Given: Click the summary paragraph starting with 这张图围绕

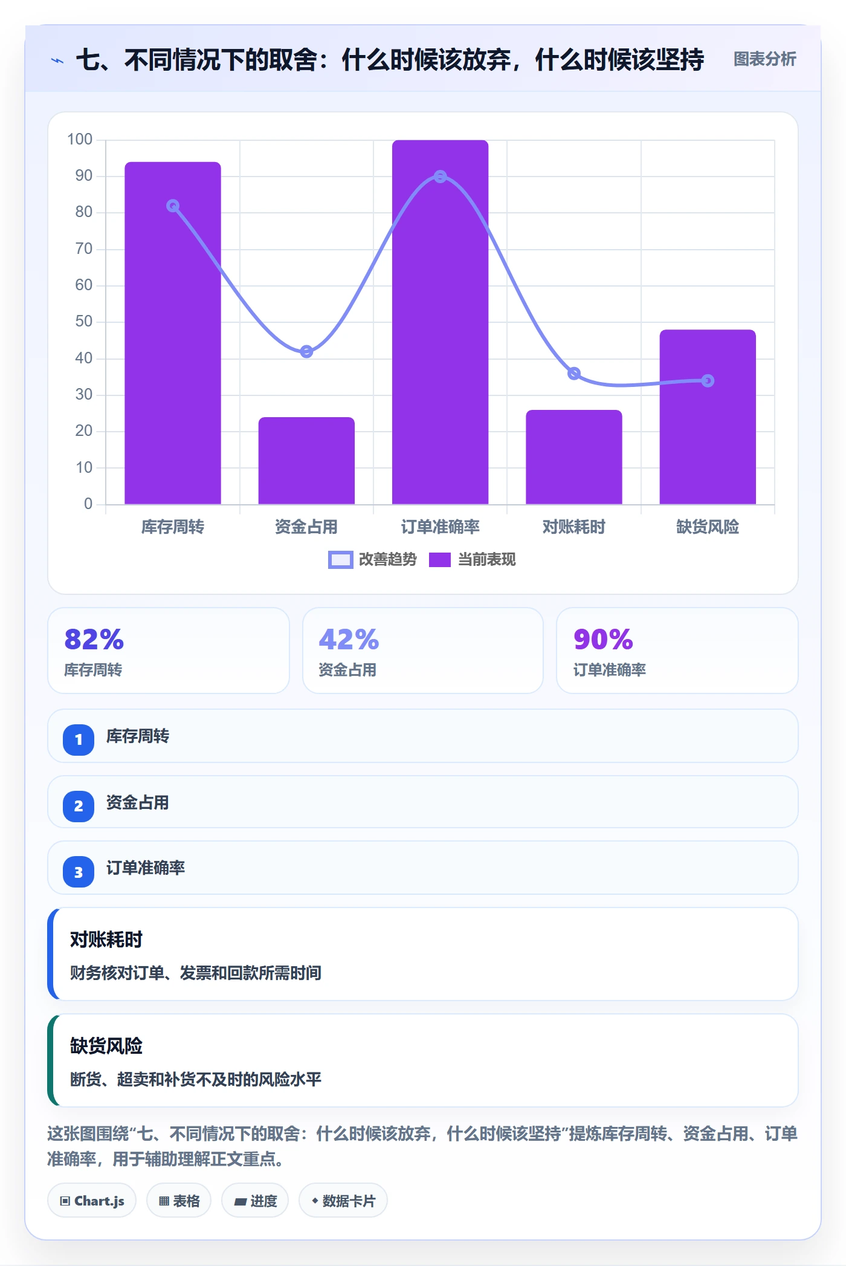Looking at the screenshot, I should 422,1146.
